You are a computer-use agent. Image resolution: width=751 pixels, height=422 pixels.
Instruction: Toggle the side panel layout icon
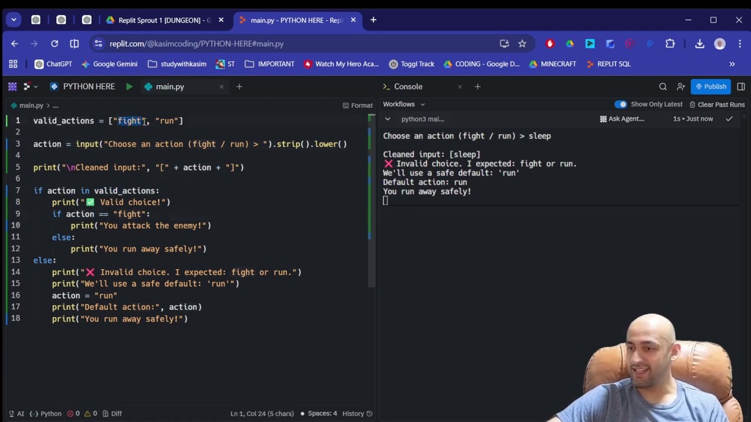coord(741,87)
